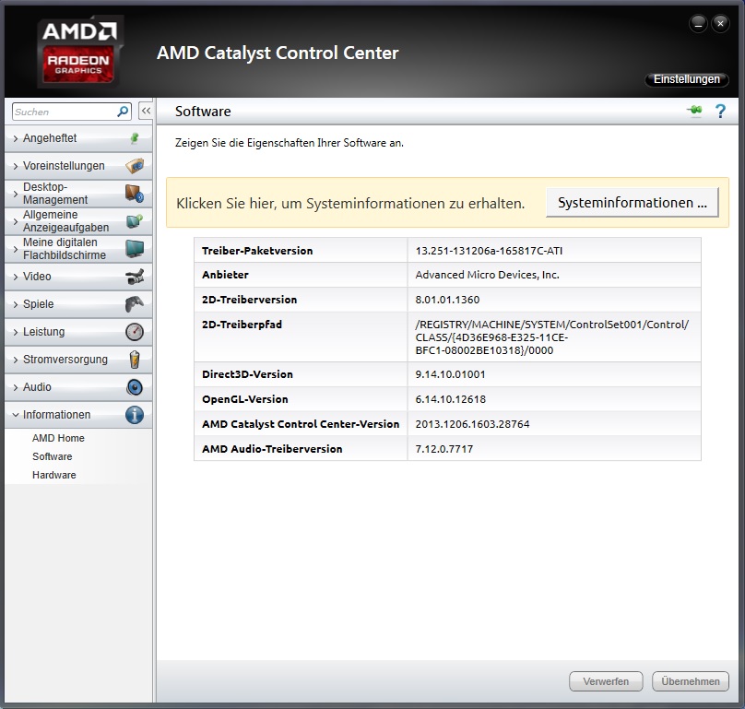Collapse the Informationen section chevron
745x709 pixels.
pos(16,415)
